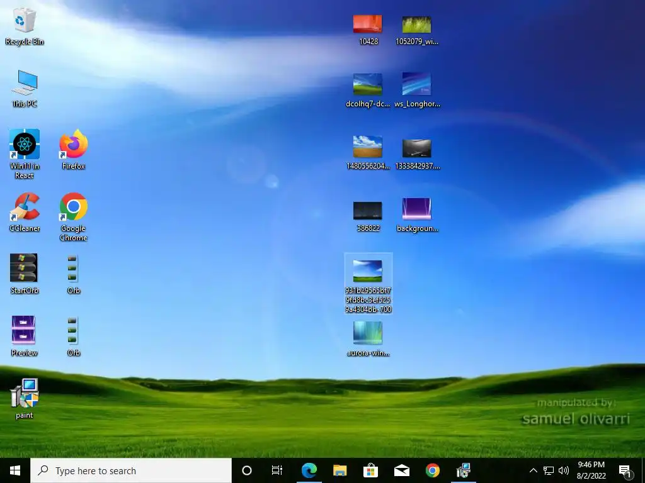Open File Explorer from the taskbar
The width and height of the screenshot is (645, 483).
(340, 470)
